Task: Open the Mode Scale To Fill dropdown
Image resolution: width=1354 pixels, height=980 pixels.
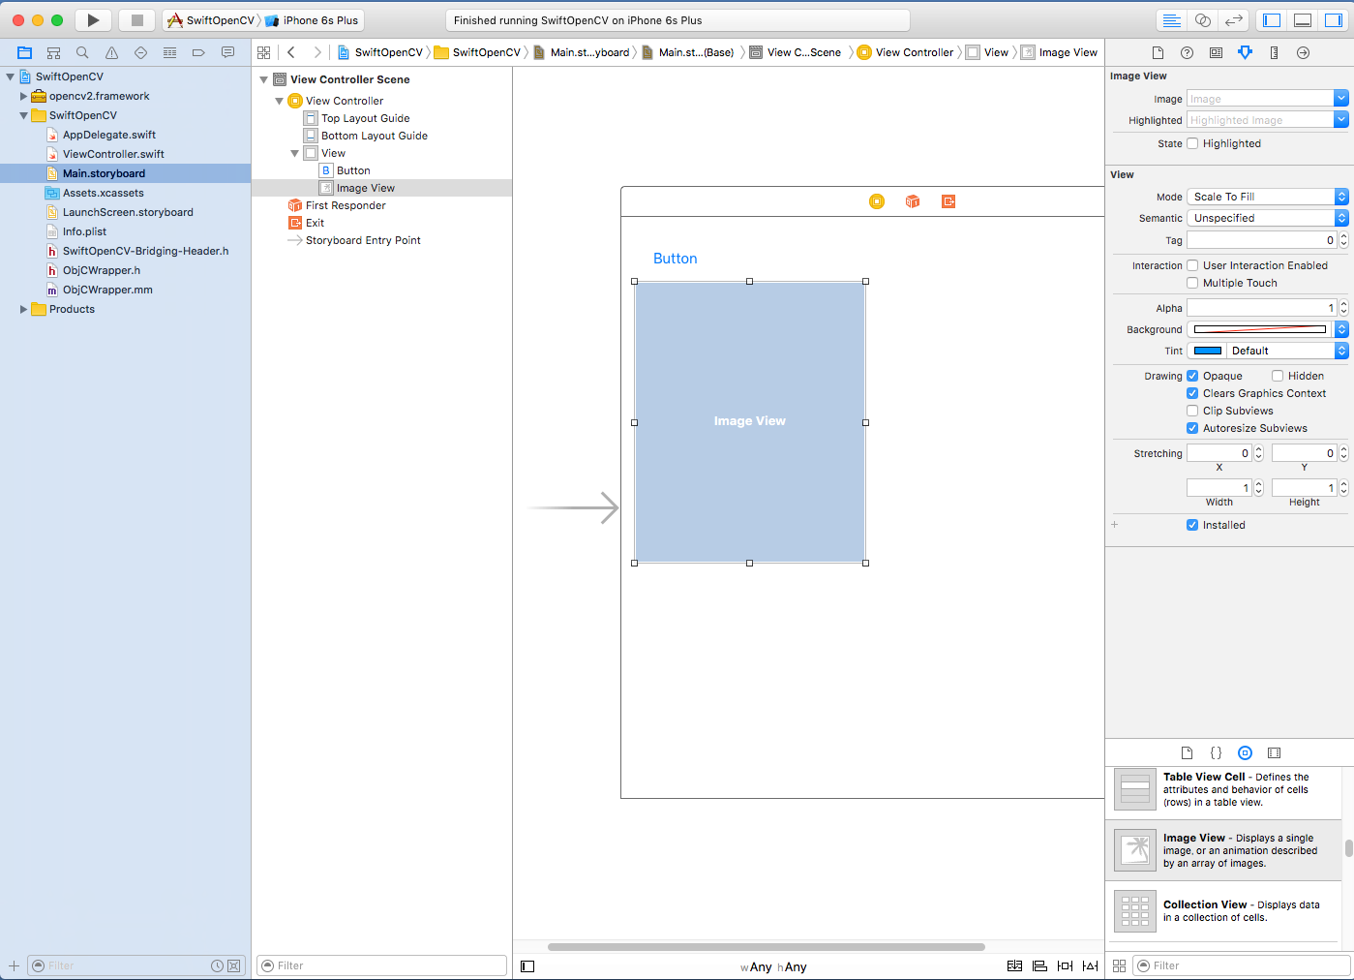Action: [x=1267, y=197]
